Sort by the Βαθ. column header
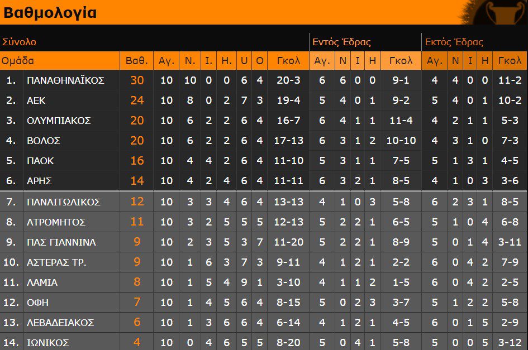Screen dimensions: 528x350 point(136,61)
